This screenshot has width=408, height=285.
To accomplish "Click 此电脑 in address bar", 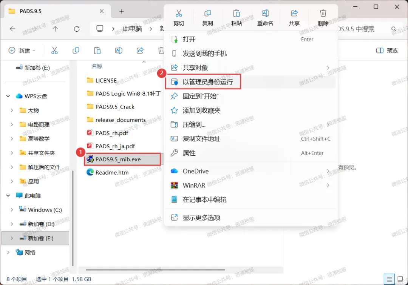I will (132, 29).
